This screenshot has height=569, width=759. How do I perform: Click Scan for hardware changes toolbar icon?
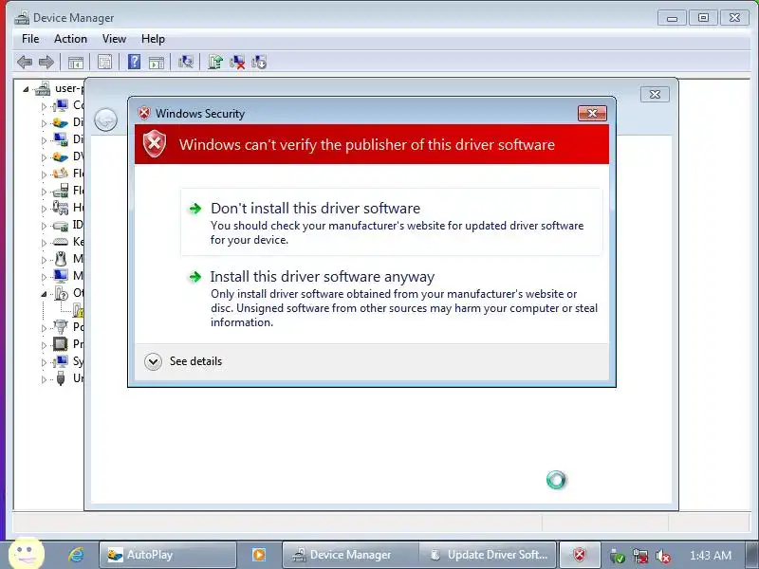point(185,62)
